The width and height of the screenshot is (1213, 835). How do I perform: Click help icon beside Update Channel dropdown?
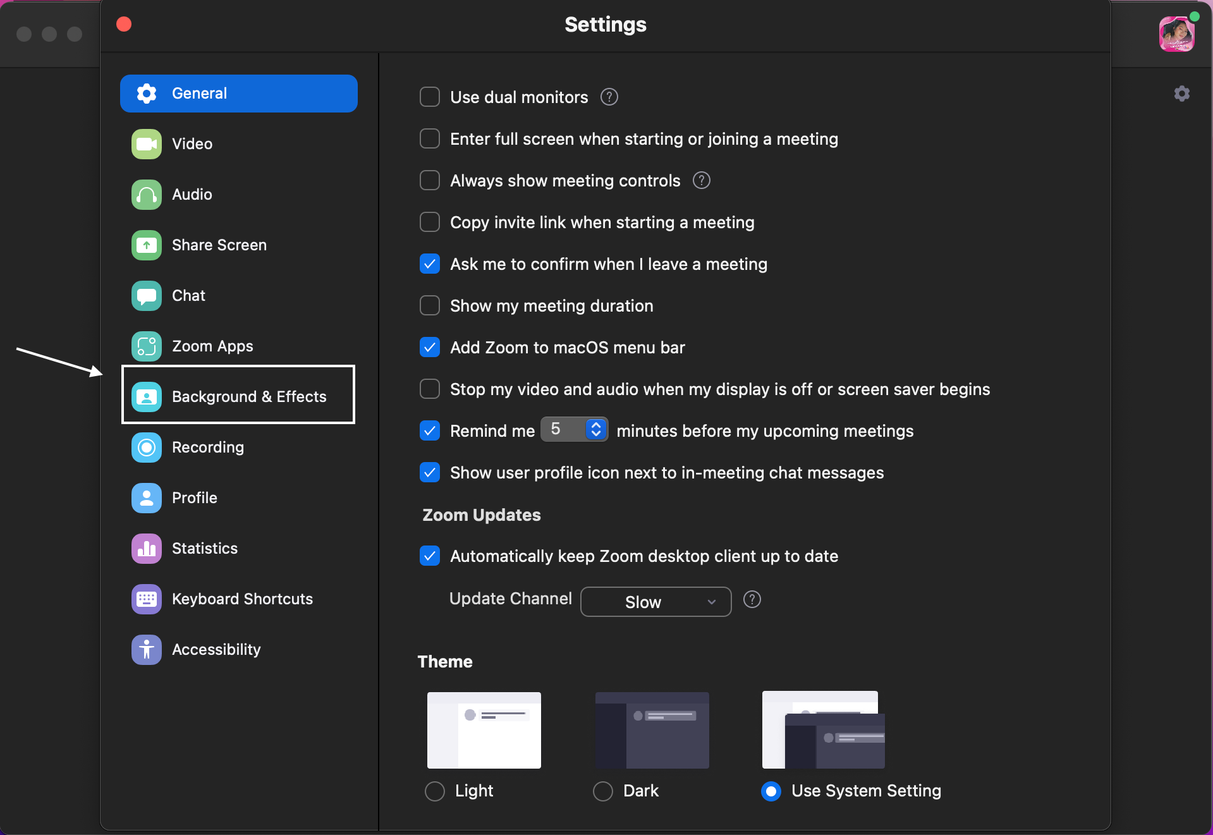[752, 599]
